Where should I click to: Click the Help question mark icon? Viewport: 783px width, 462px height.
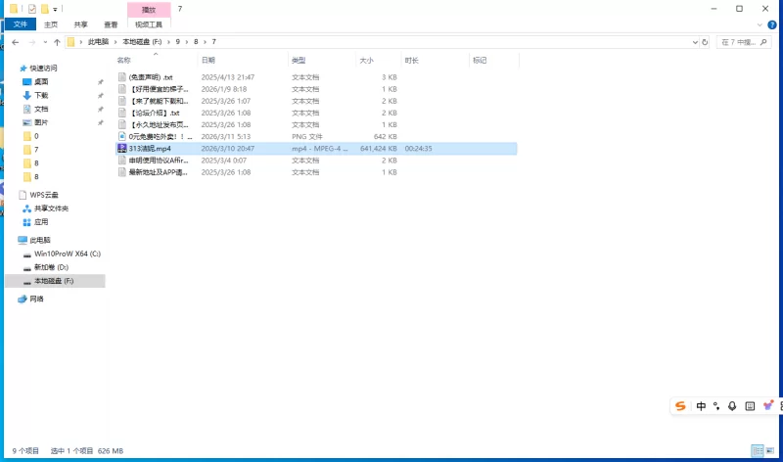click(774, 24)
